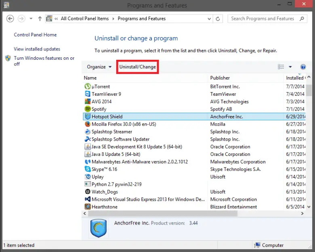Click the Control Panel address bar icon
This screenshot has width=315, height=252.
(49, 19)
